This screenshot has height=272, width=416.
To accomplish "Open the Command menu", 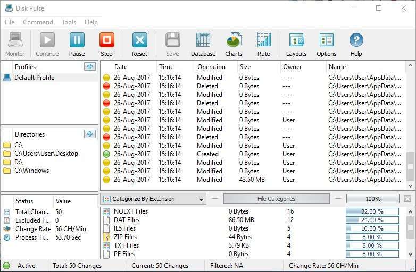I will [38, 22].
